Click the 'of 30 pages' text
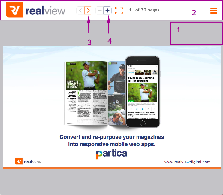This screenshot has width=223, height=195. (x=147, y=10)
